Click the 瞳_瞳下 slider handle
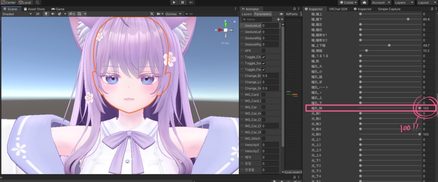This screenshot has width=438, height=182. point(408,19)
